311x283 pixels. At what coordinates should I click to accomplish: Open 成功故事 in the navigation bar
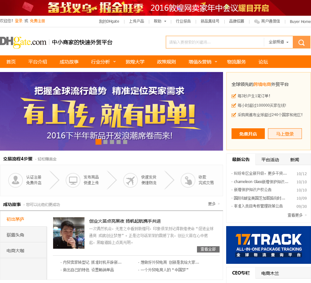click(x=69, y=62)
